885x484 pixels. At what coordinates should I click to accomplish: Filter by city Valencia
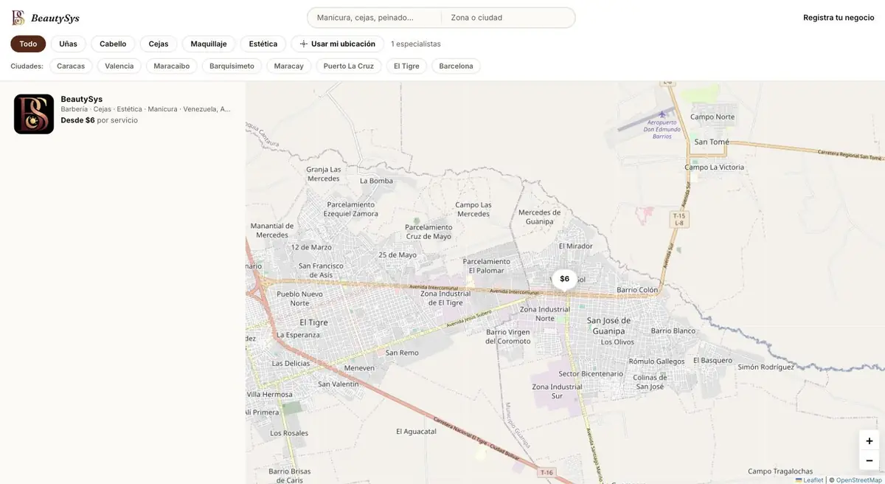point(119,66)
